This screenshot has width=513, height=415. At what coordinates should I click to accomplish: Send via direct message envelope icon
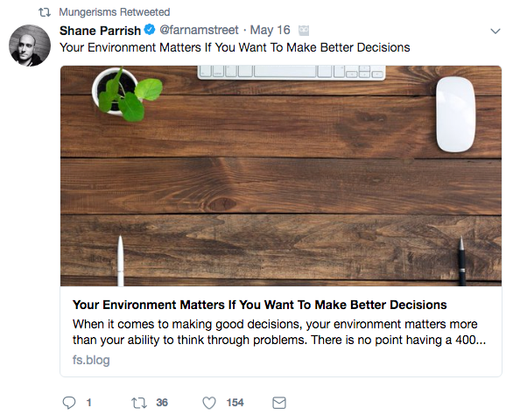coord(279,403)
